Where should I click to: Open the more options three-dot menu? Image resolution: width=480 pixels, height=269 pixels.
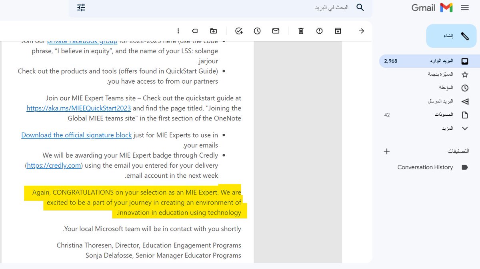pos(178,31)
